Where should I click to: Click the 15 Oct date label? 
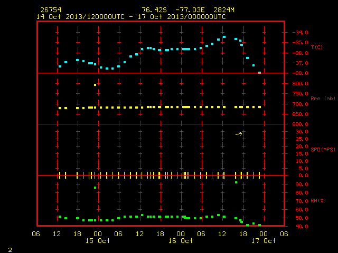(x=98, y=241)
